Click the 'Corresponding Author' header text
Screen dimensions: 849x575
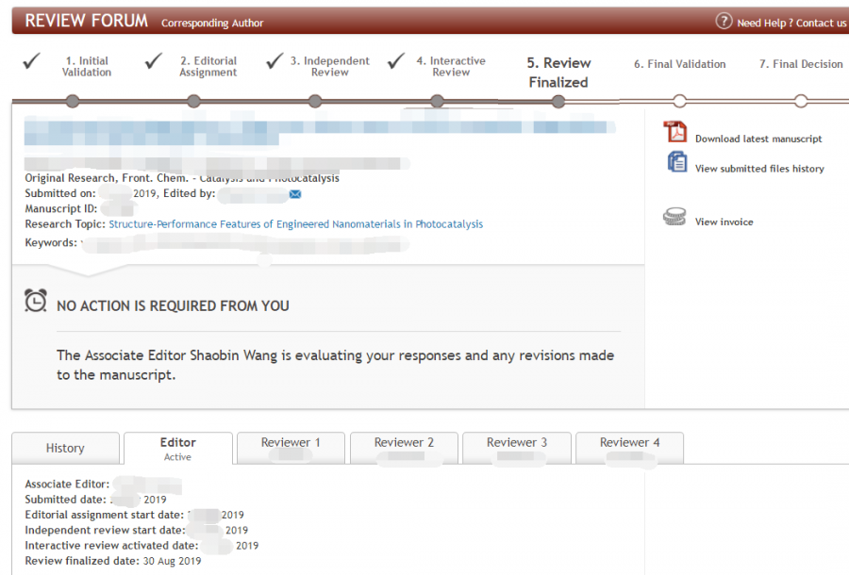212,24
